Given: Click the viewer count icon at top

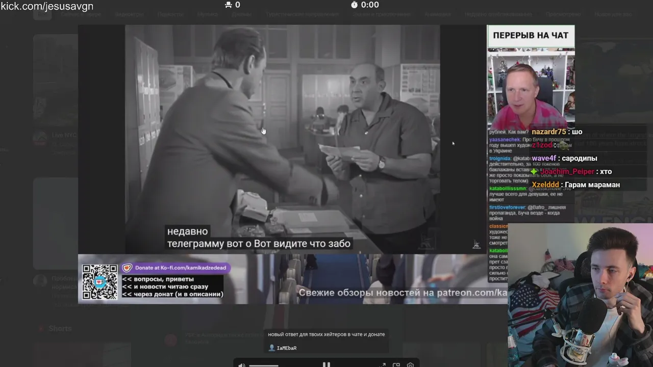Looking at the screenshot, I should click(x=228, y=5).
